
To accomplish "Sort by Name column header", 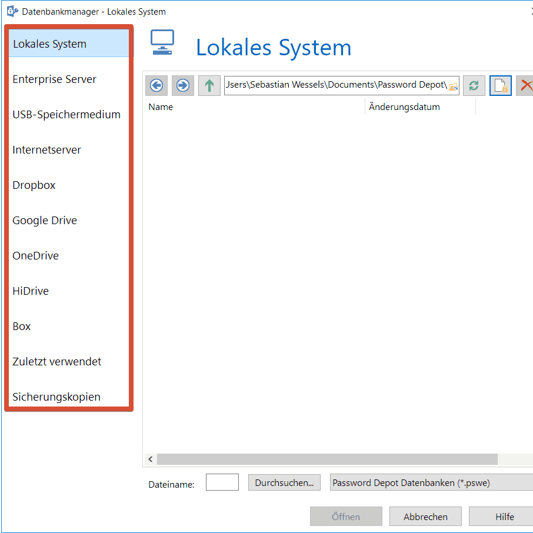I will [255, 106].
